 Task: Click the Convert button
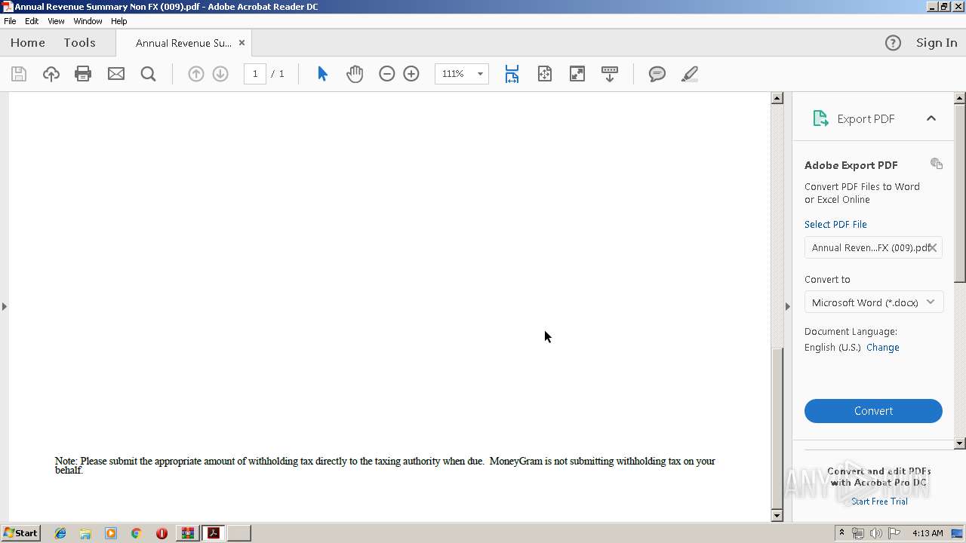pos(873,411)
